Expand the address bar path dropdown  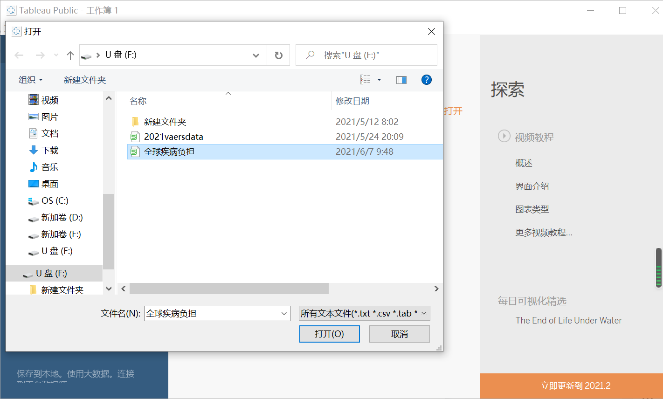(256, 55)
